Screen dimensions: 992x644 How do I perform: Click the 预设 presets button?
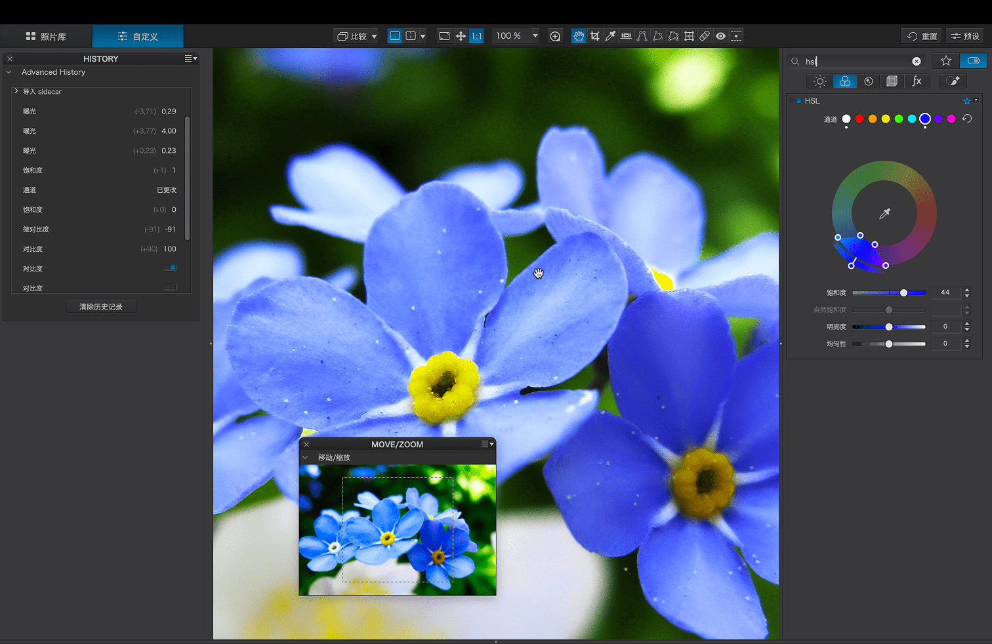coord(965,37)
